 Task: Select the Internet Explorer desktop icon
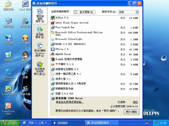[x=8, y=75]
